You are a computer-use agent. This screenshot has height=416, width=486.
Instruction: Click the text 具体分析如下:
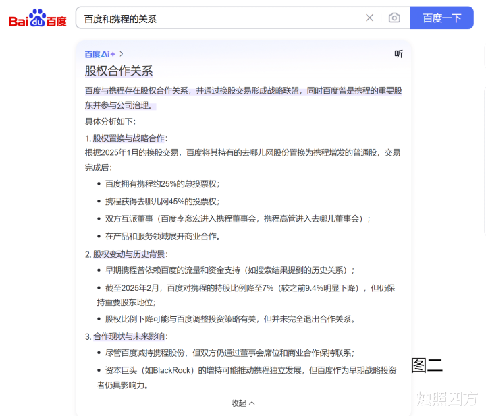point(110,121)
